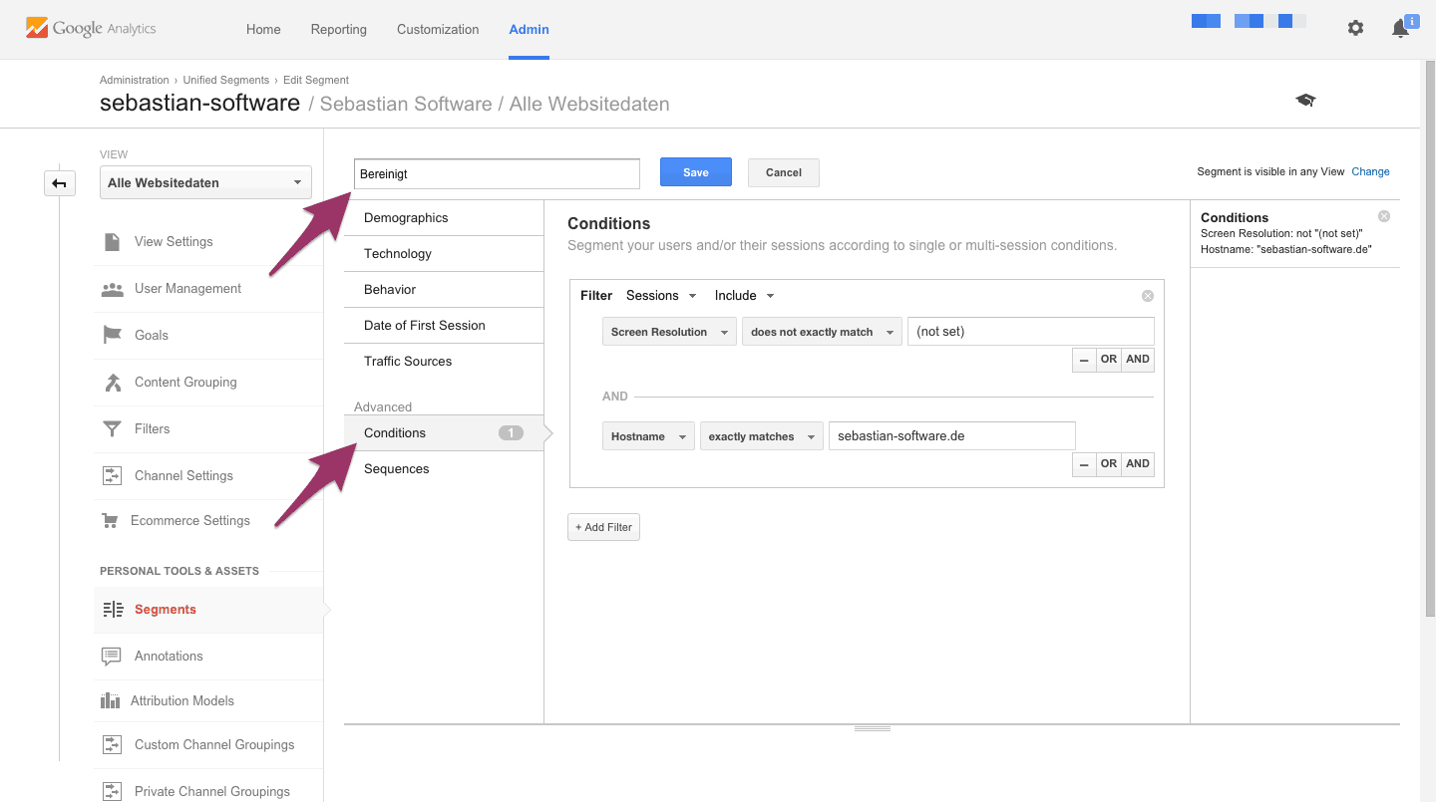Screen dimensions: 1436x802
Task: Click the + Add Filter button
Action: point(603,527)
